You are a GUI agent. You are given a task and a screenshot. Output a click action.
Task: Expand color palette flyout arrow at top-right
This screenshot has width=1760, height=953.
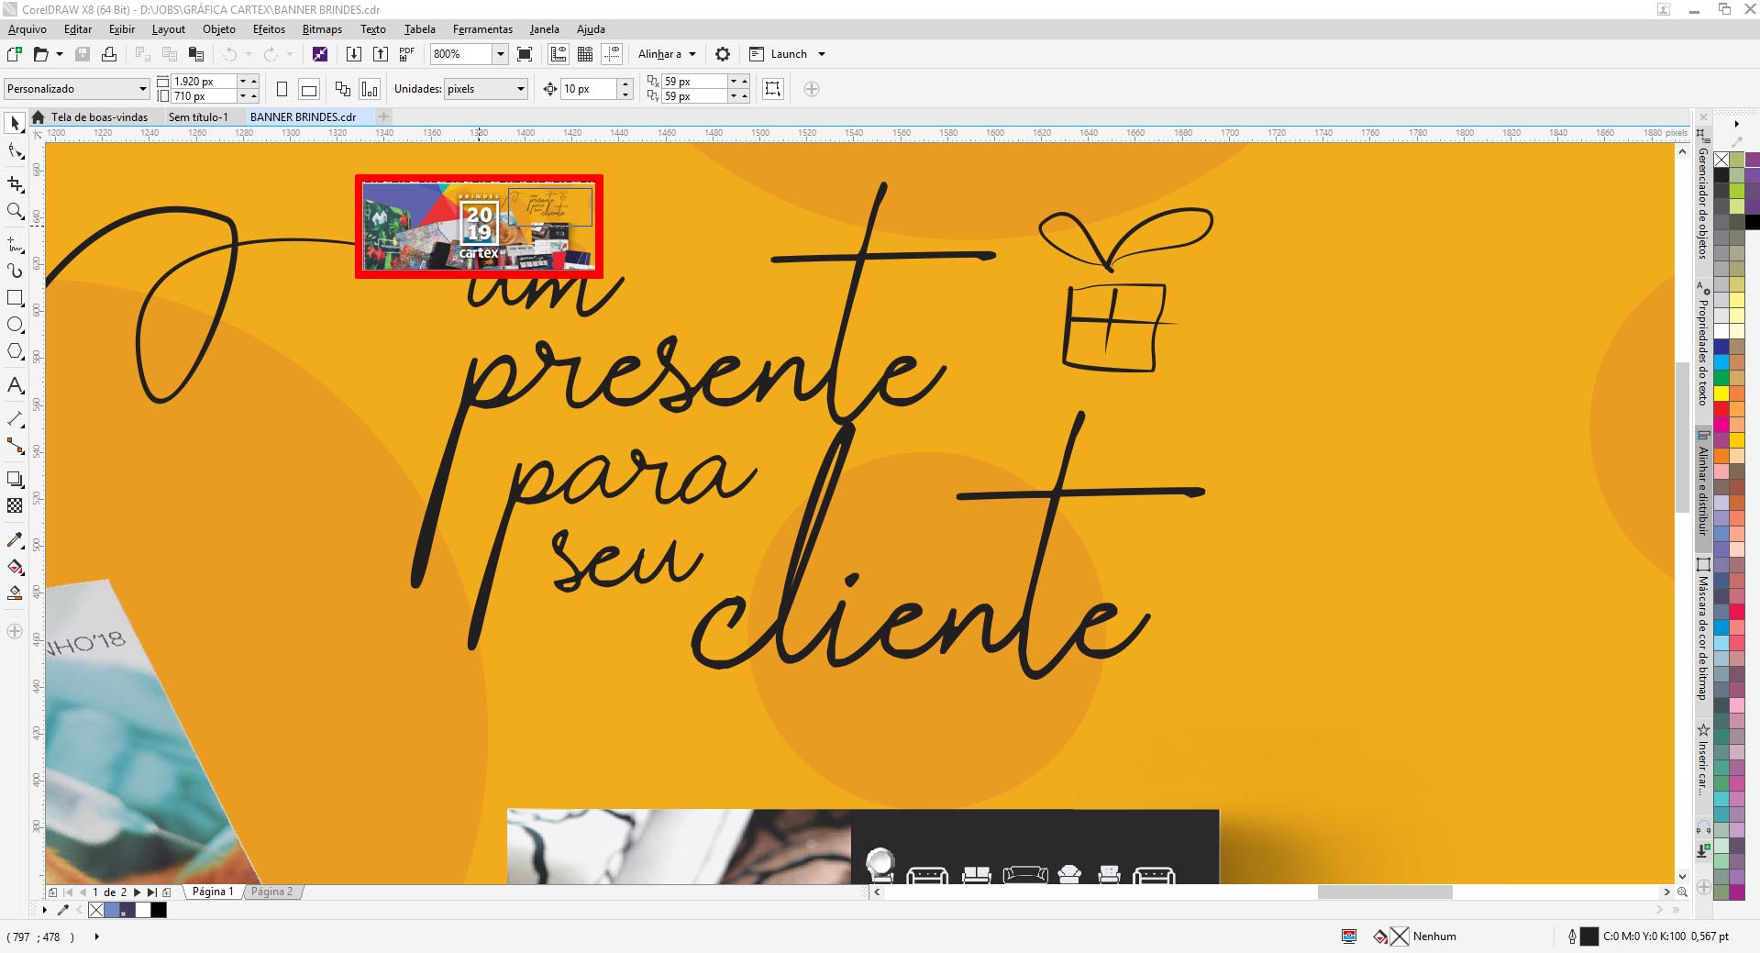(x=1736, y=123)
